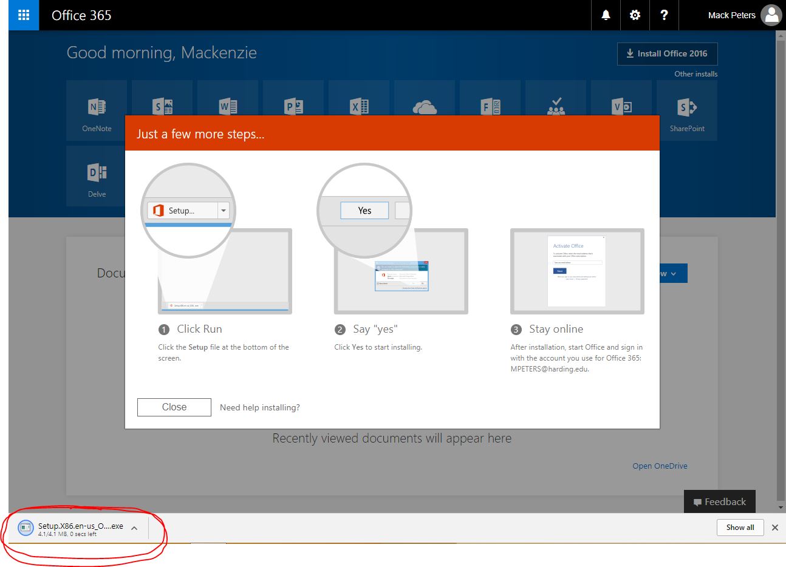Click the Install Office 2016 button
The image size is (786, 567).
pos(667,53)
